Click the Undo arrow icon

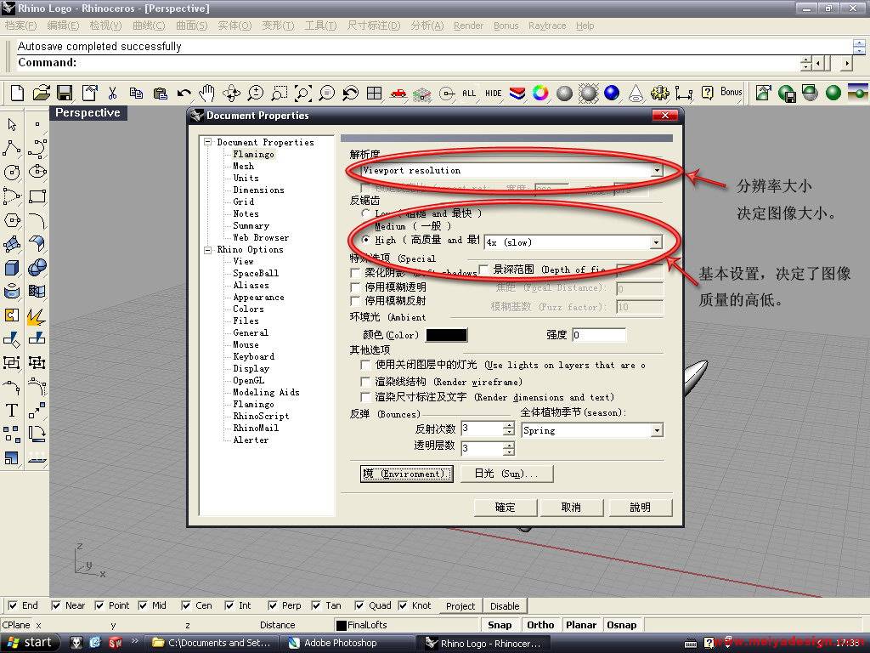point(184,93)
